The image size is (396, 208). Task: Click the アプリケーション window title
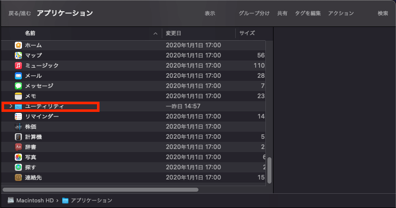coord(65,13)
